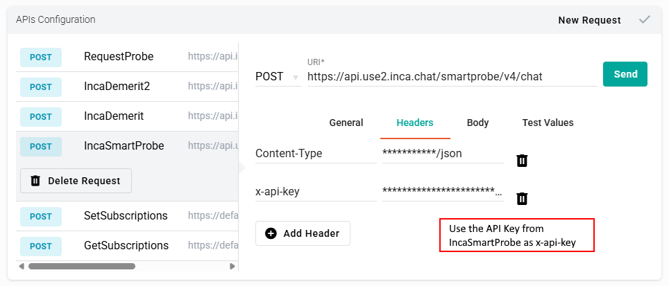Select the SetSubscriptions request
Image resolution: width=669 pixels, height=286 pixels.
pos(126,215)
